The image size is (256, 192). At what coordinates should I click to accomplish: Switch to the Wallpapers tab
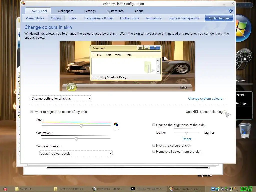[x=65, y=11]
